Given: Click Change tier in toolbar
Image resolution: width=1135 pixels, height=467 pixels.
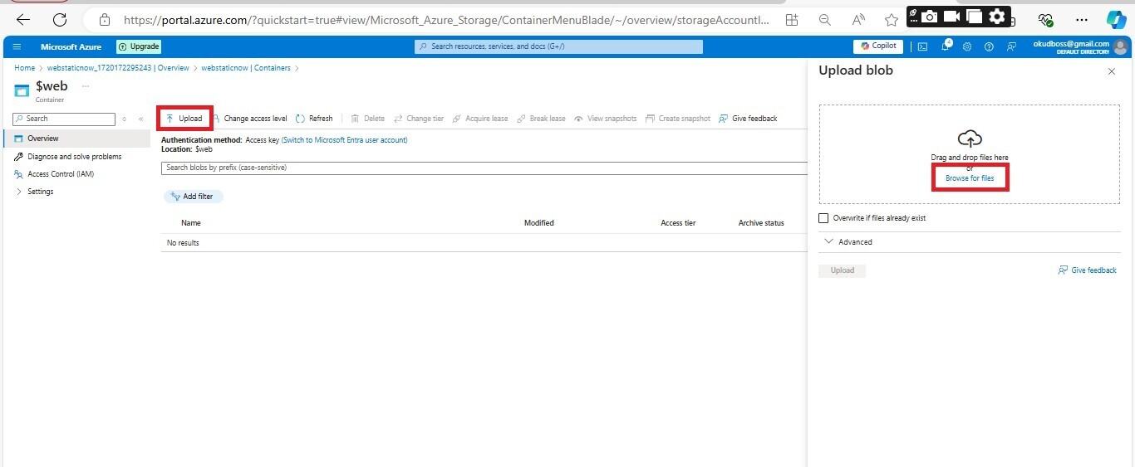Looking at the screenshot, I should (x=419, y=119).
